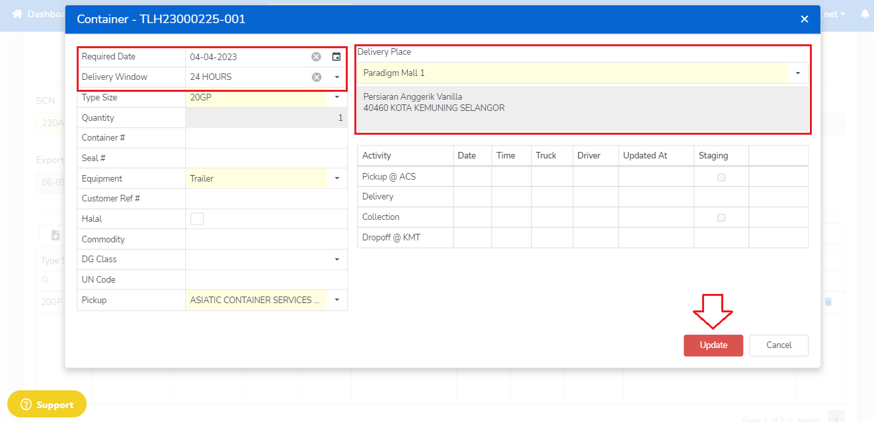
Task: Open the Delivery Place dropdown
Action: [x=797, y=73]
